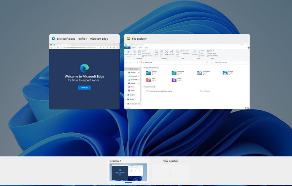
Task: Click the File Explorer folder icon in title
Action: [128, 39]
